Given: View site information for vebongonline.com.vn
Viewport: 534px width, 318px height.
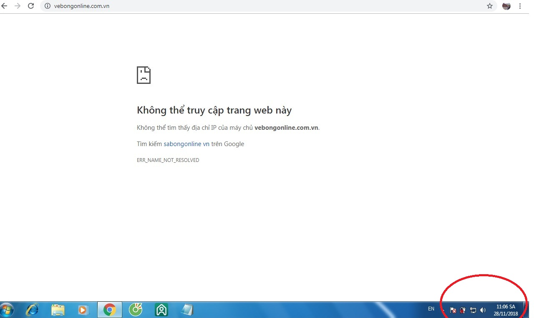Looking at the screenshot, I should [x=47, y=6].
